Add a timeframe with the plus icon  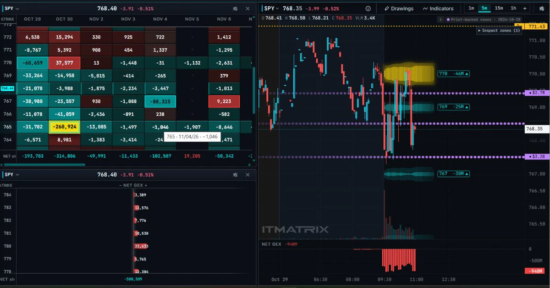(x=525, y=8)
